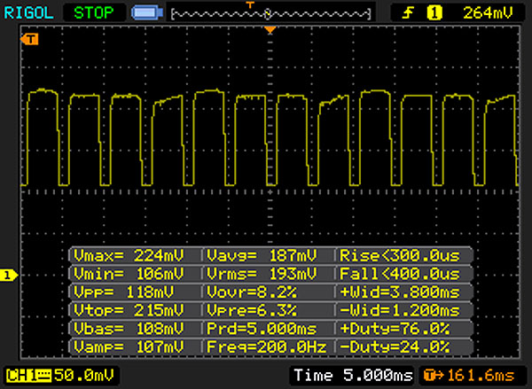Select the channel 1 ground level marker
This screenshot has height=389, width=532.
9,275
